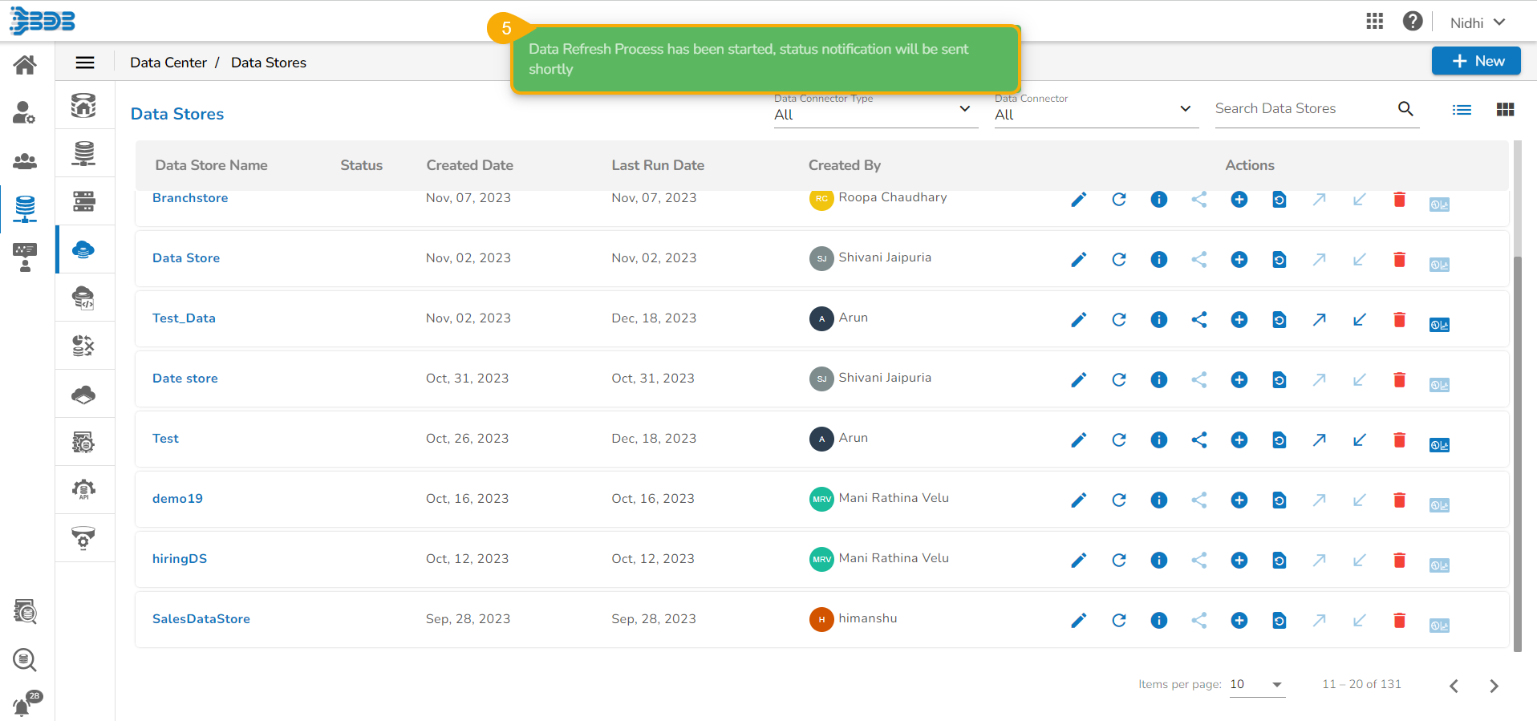Refresh the Data Store row data
Viewport: 1537px width, 721px height.
(1118, 259)
